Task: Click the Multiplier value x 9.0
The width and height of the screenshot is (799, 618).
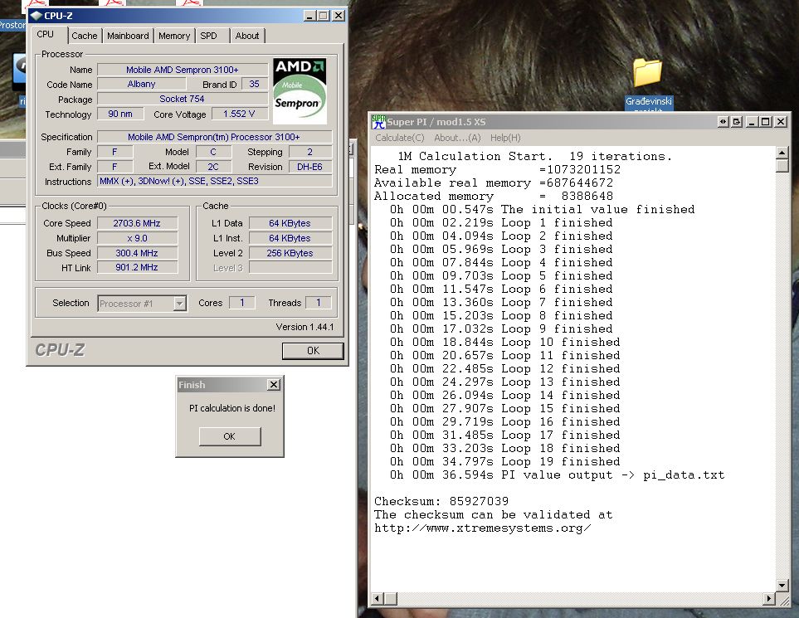Action: (x=137, y=238)
